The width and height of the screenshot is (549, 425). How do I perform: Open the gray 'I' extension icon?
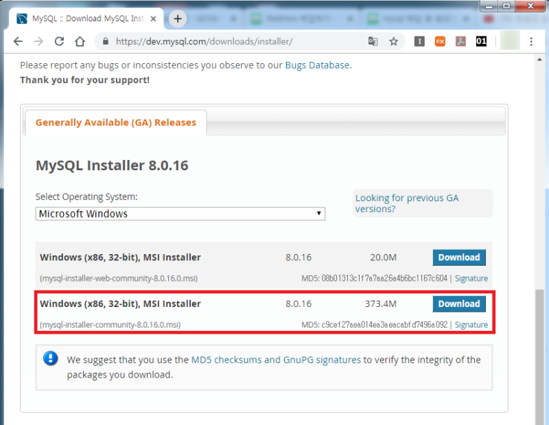coord(419,41)
